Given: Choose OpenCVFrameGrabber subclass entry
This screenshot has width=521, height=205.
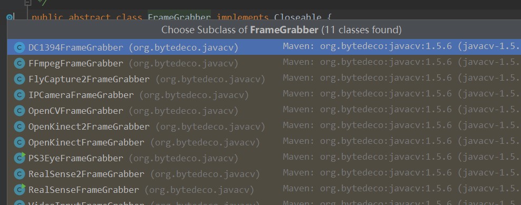Looking at the screenshot, I should pos(264,111).
